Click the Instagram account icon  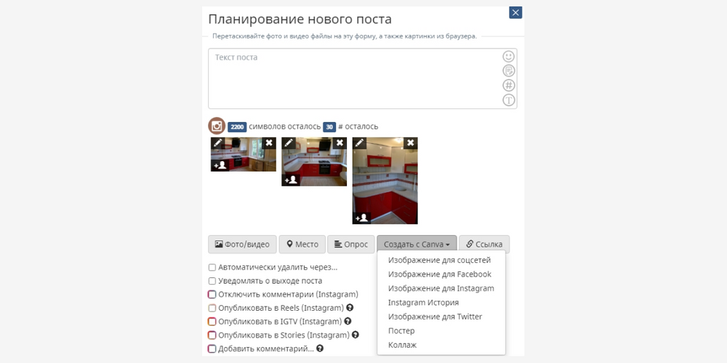tap(217, 126)
